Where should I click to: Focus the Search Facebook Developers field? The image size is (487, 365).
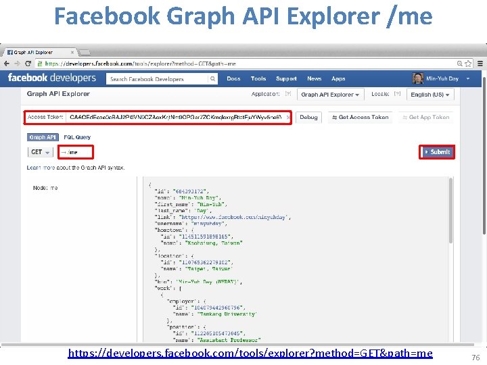tap(158, 79)
